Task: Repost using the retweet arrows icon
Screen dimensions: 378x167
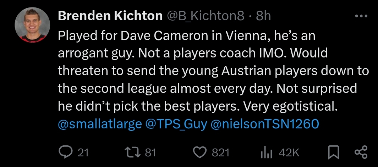Action: click(133, 152)
